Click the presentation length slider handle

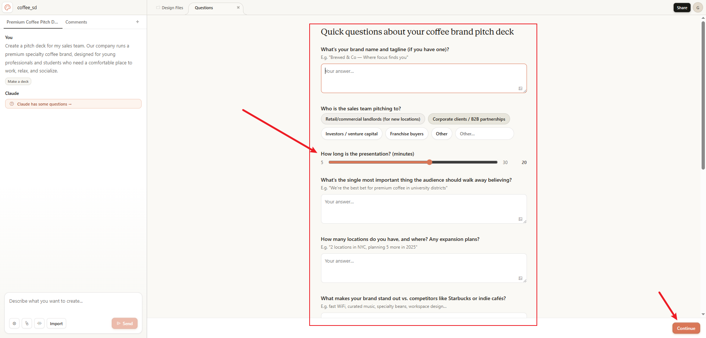click(x=429, y=162)
